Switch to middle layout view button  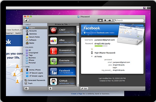pyautogui.click(x=105, y=20)
